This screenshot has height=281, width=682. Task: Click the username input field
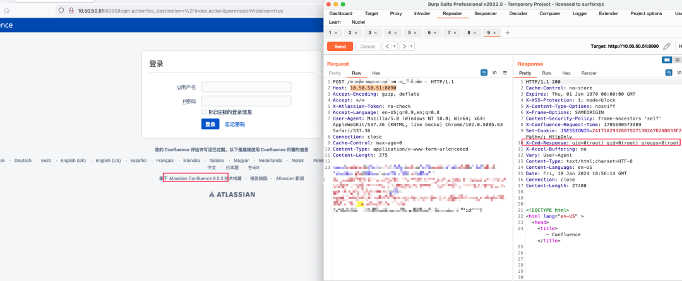point(246,87)
